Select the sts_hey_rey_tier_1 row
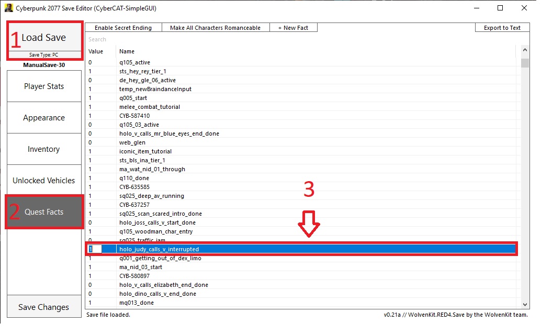 (301, 71)
